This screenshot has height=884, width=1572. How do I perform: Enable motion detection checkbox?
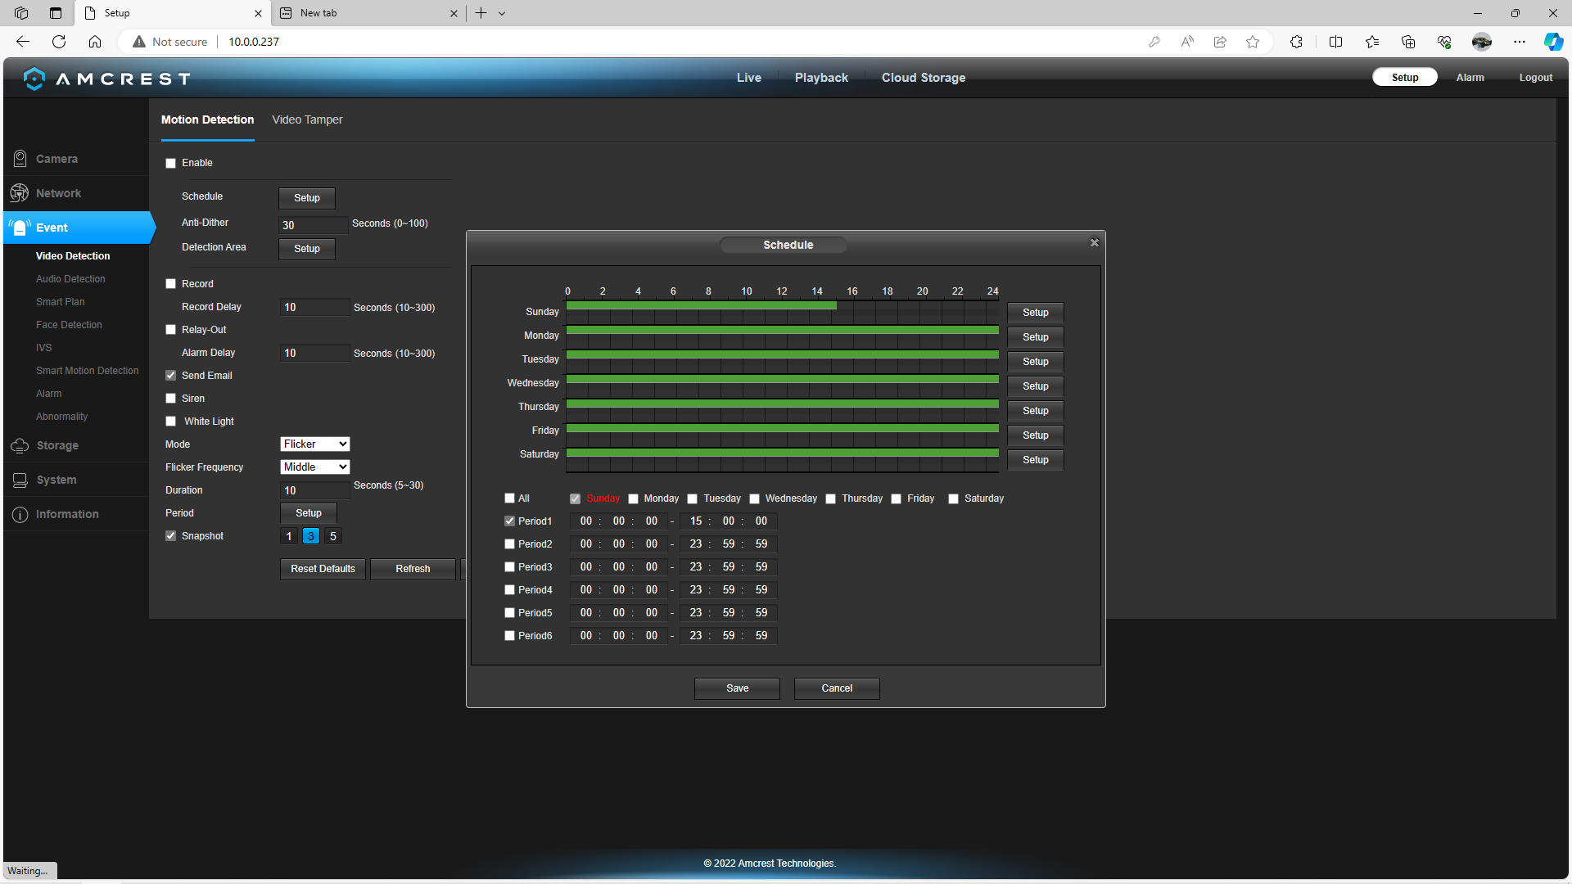tap(171, 164)
